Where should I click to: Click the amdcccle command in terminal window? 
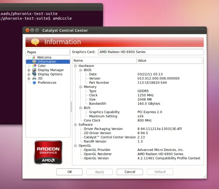(62, 18)
